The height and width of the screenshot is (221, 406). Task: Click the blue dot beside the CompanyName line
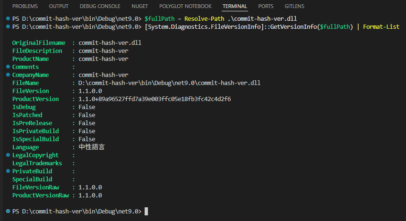(9, 75)
